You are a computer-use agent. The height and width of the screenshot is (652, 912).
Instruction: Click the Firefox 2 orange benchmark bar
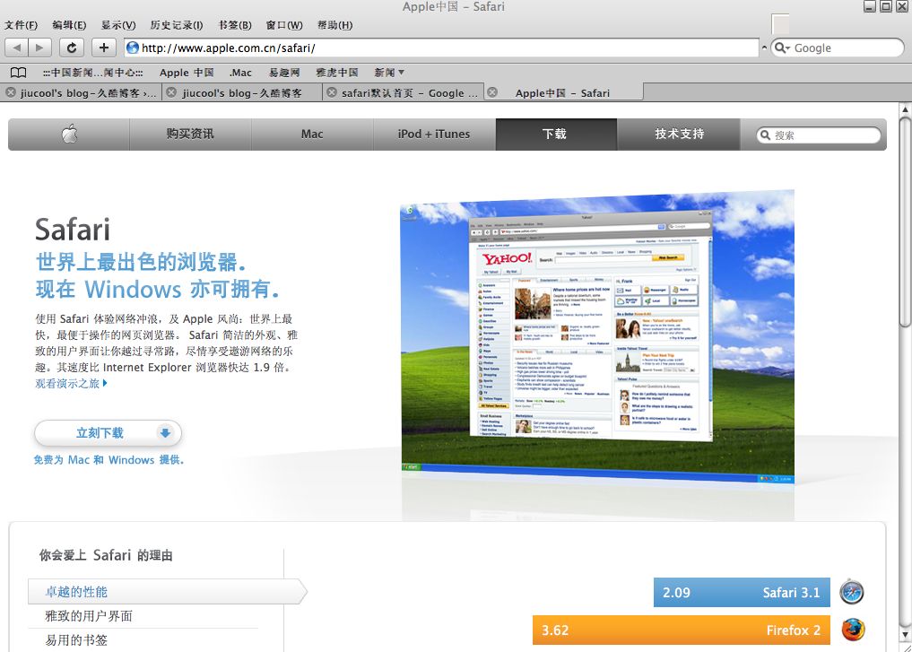(682, 630)
